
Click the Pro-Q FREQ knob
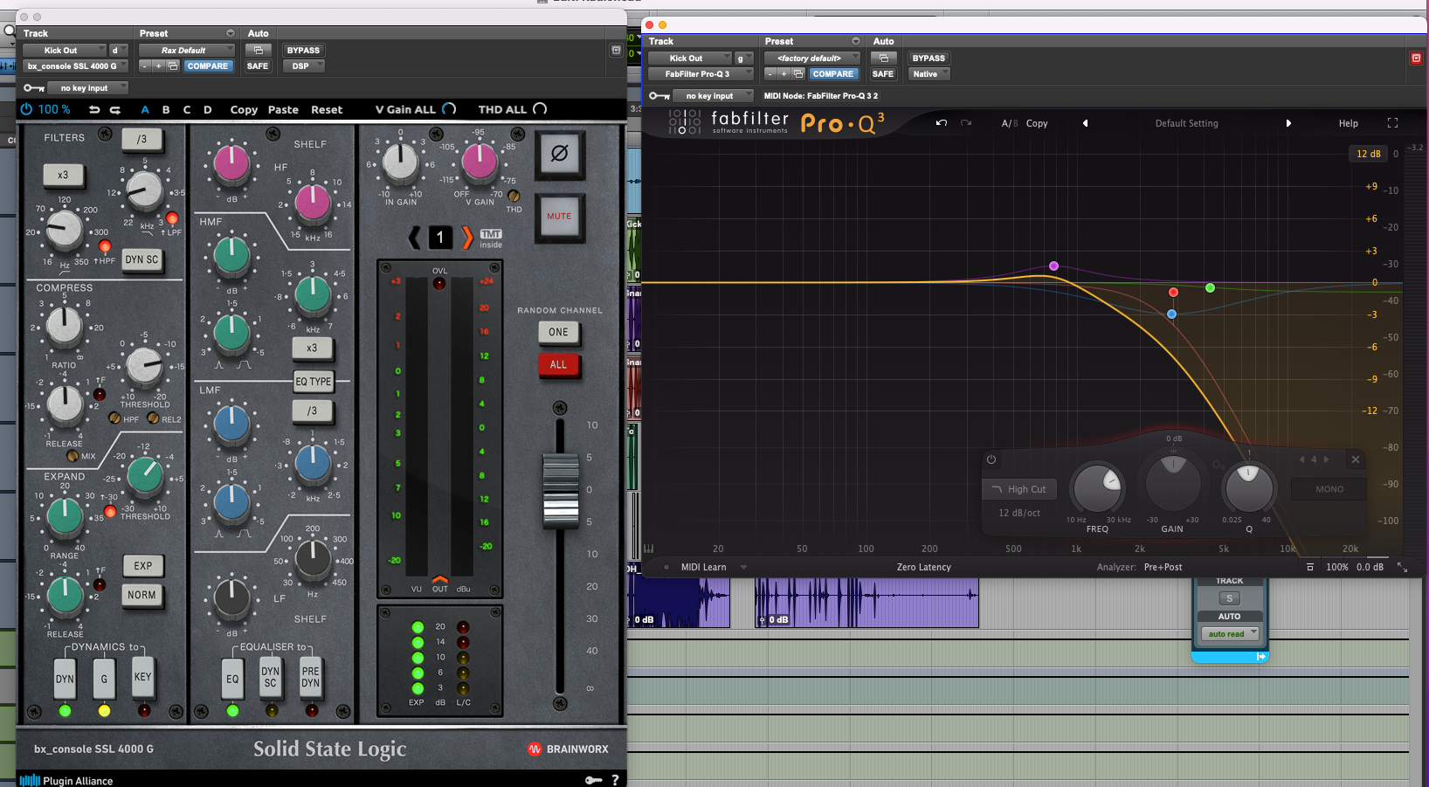point(1098,487)
